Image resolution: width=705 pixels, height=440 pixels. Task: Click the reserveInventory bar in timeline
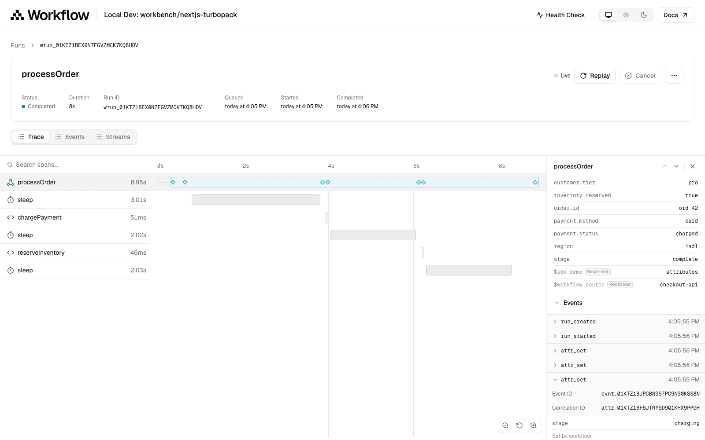[423, 253]
